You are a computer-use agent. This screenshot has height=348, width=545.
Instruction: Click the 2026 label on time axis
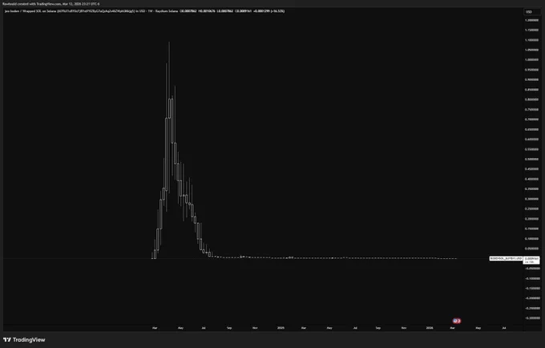(x=430, y=328)
